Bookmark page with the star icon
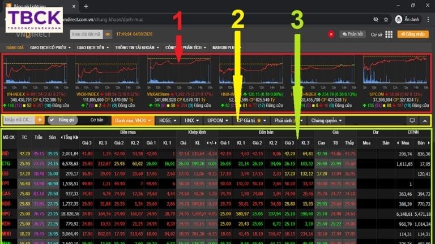This screenshot has height=244, width=435. click(x=386, y=19)
